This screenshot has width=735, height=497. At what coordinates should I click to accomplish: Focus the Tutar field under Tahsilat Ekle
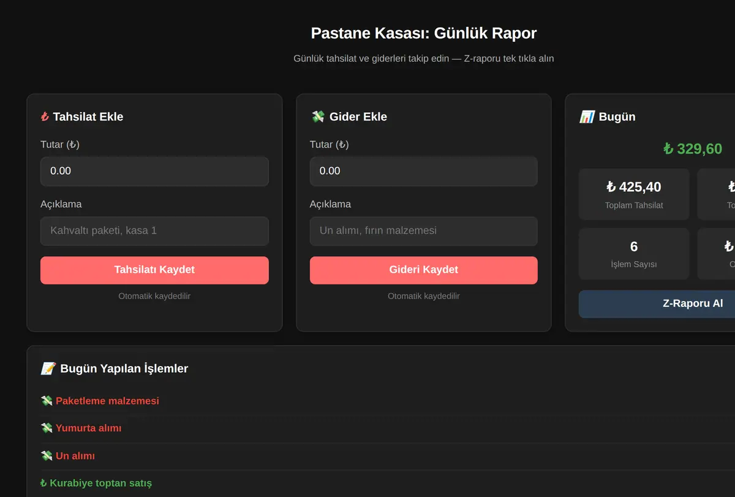pyautogui.click(x=154, y=171)
